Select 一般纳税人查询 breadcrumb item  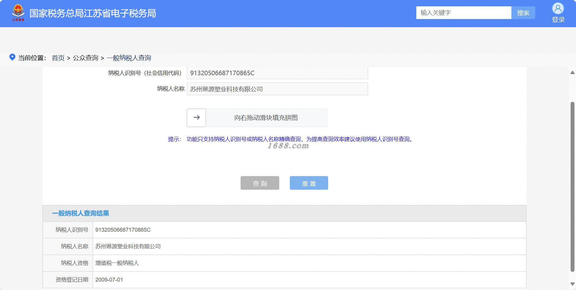[x=129, y=58]
